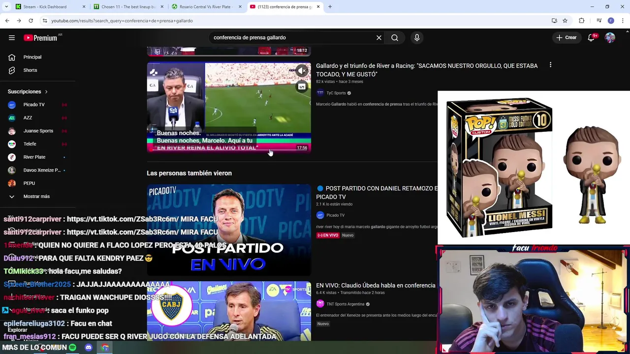Open the Chrome three-dot menu
This screenshot has height=354, width=630.
click(x=623, y=21)
